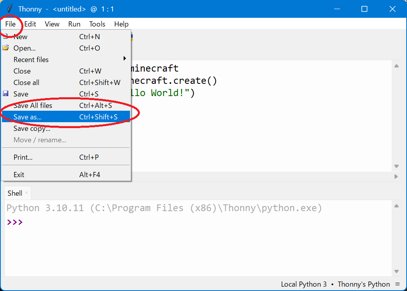The width and height of the screenshot is (407, 291).
Task: Switch to the Shell tab
Action: [x=15, y=193]
